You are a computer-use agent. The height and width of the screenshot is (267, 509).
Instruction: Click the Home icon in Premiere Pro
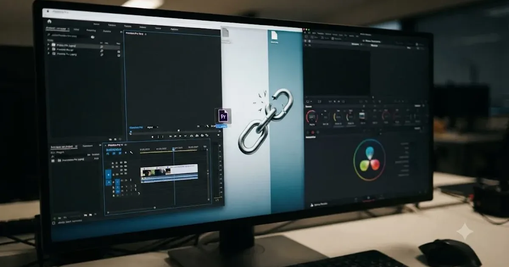49,21
